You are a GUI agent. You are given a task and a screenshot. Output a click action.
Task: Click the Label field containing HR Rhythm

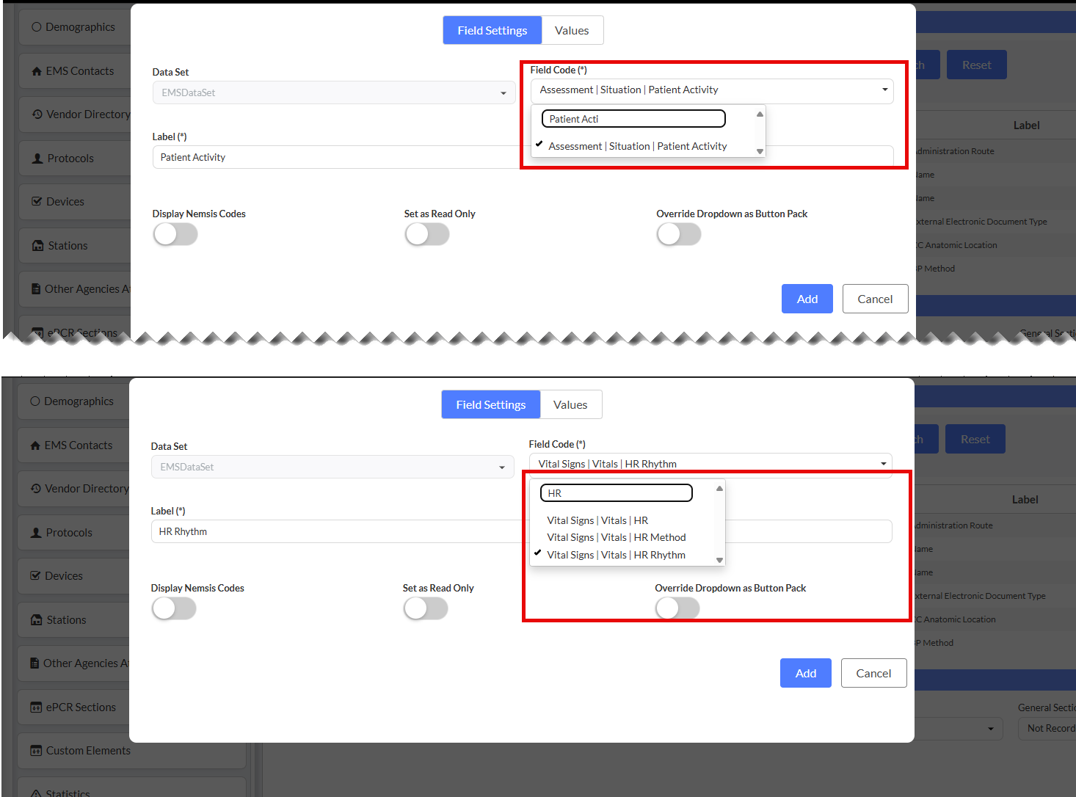click(x=338, y=531)
